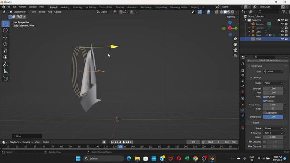
Task: Switch viewport to rendered shading
Action: click(x=232, y=12)
